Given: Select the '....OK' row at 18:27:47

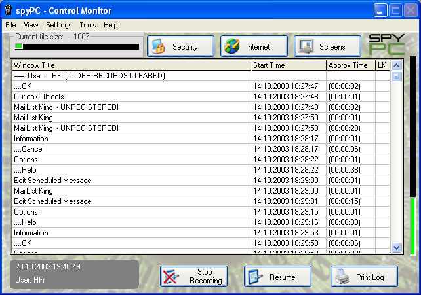Looking at the screenshot, I should (x=201, y=86).
